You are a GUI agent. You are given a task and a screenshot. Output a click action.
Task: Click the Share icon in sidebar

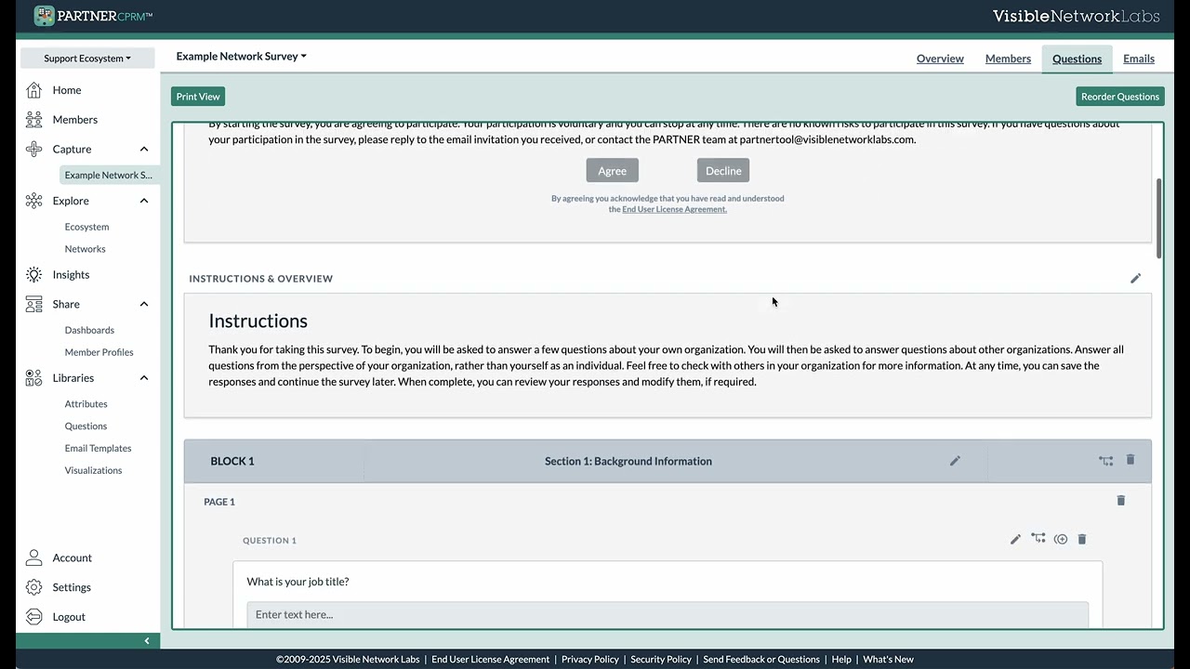(x=34, y=304)
